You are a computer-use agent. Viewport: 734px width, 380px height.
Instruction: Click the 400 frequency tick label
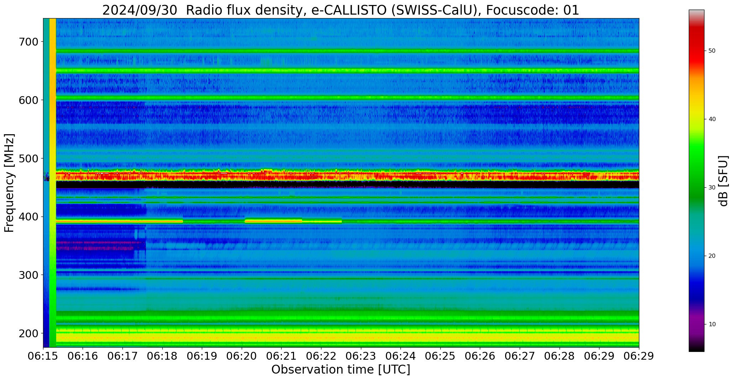pos(28,217)
